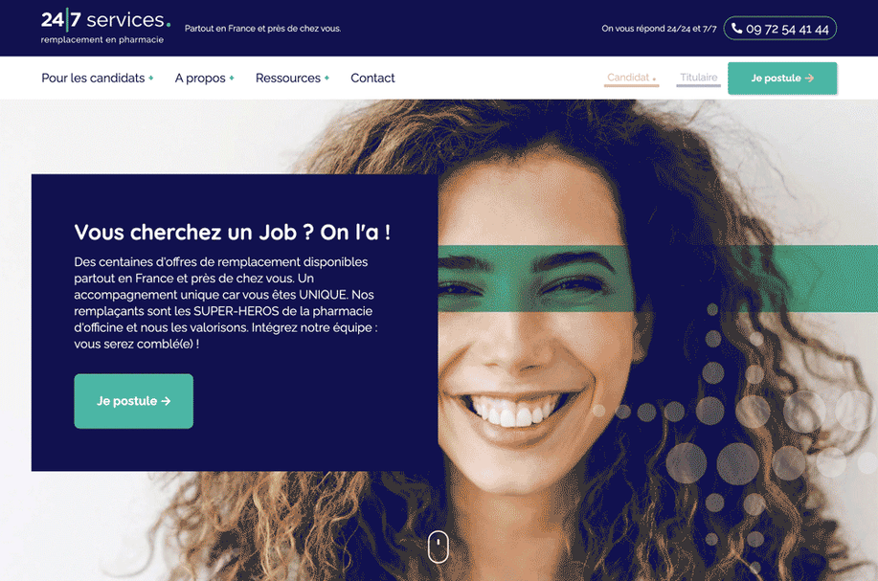Expand the A propos submenu plus icon
Image resolution: width=878 pixels, height=581 pixels.
232,78
